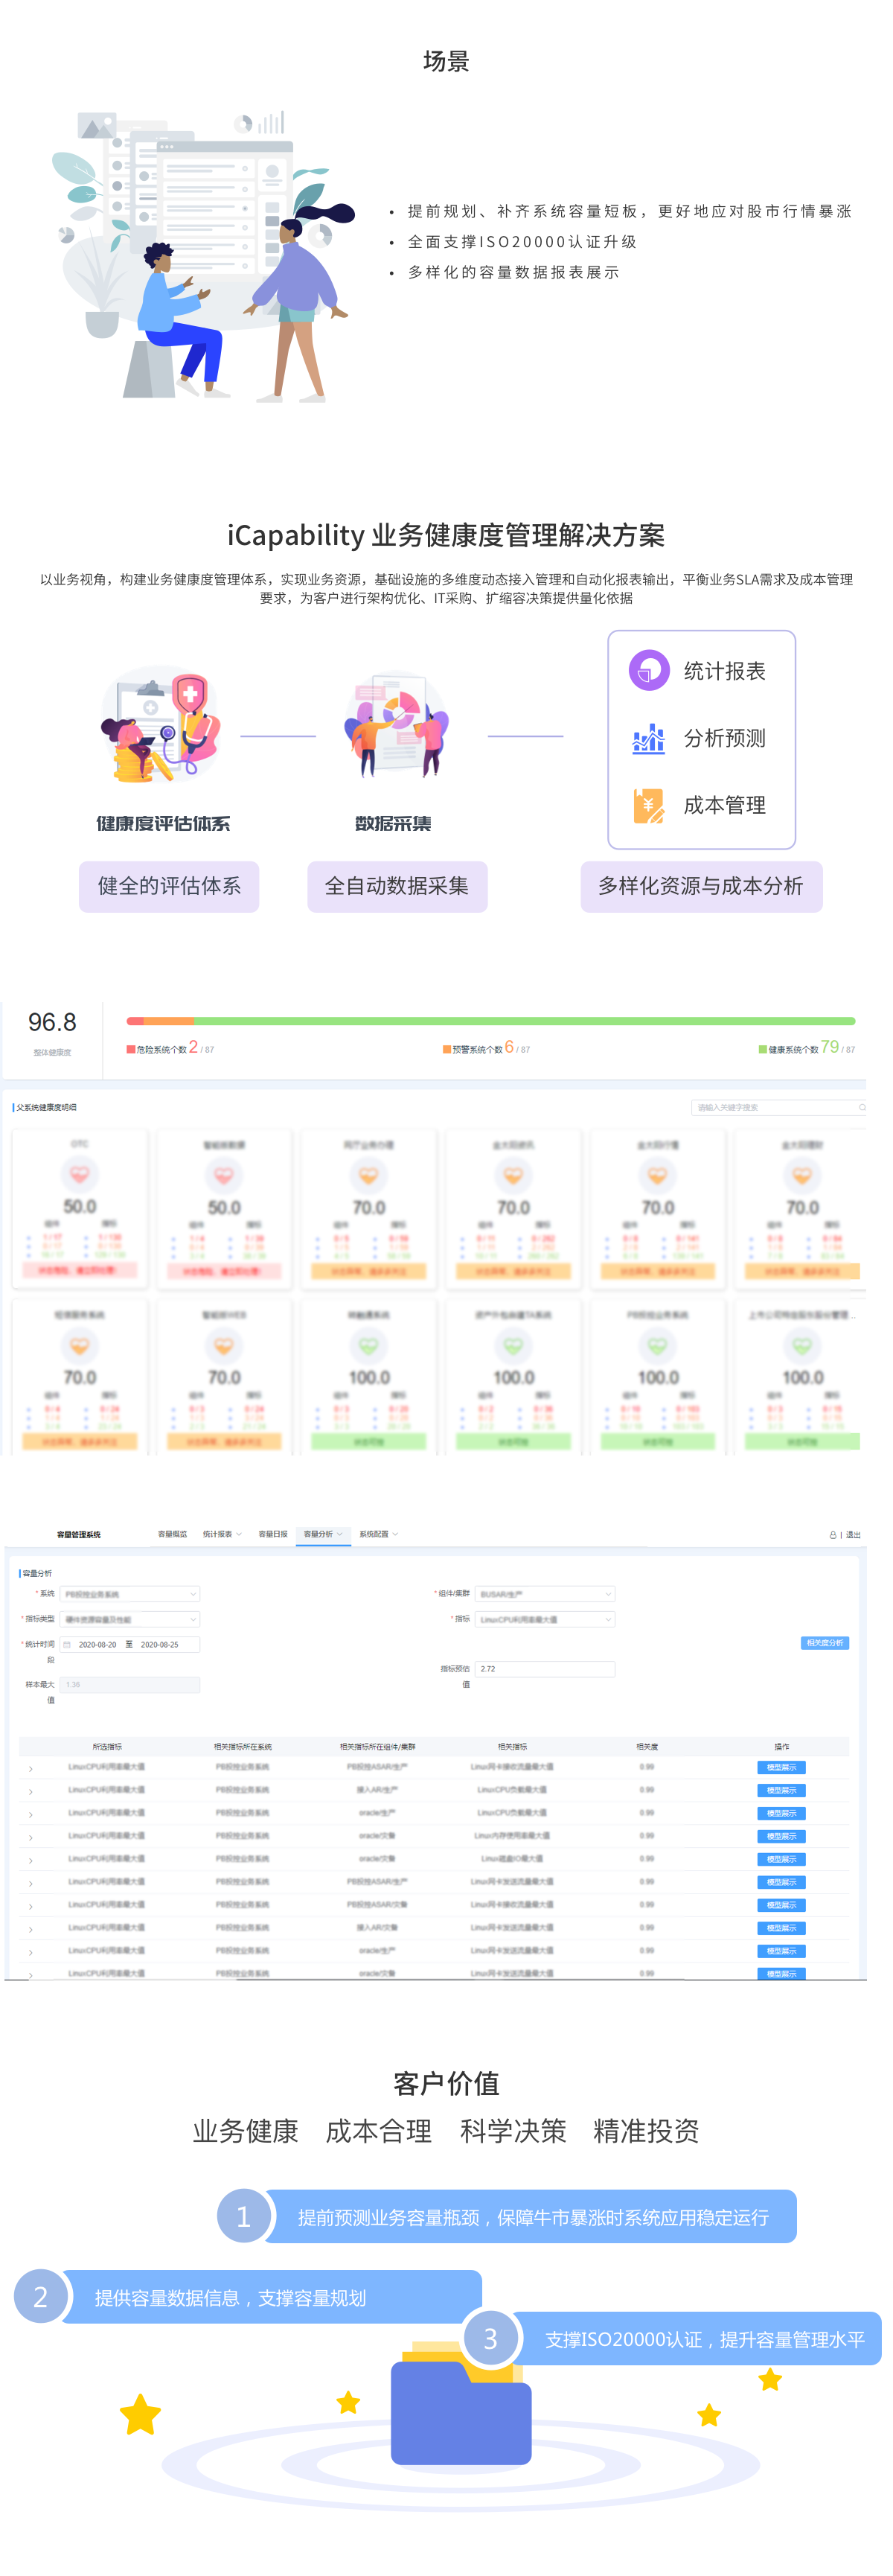Click the heart icon on the OTC card

point(80,1174)
